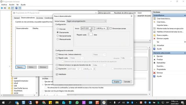186x105 pixels.
Task: Open Brave browser from the taskbar
Action: (37, 102)
